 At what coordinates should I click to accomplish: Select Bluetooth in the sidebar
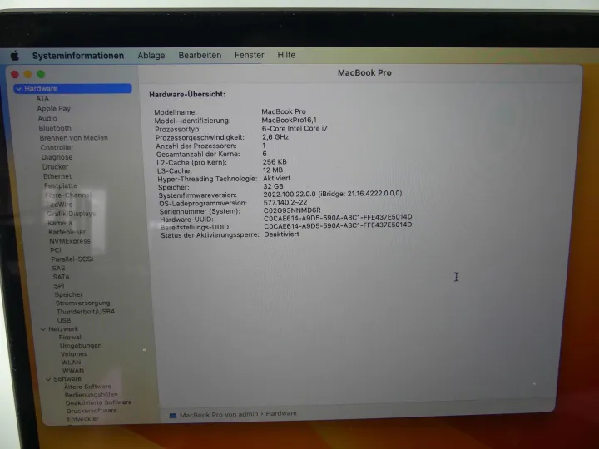tap(55, 128)
